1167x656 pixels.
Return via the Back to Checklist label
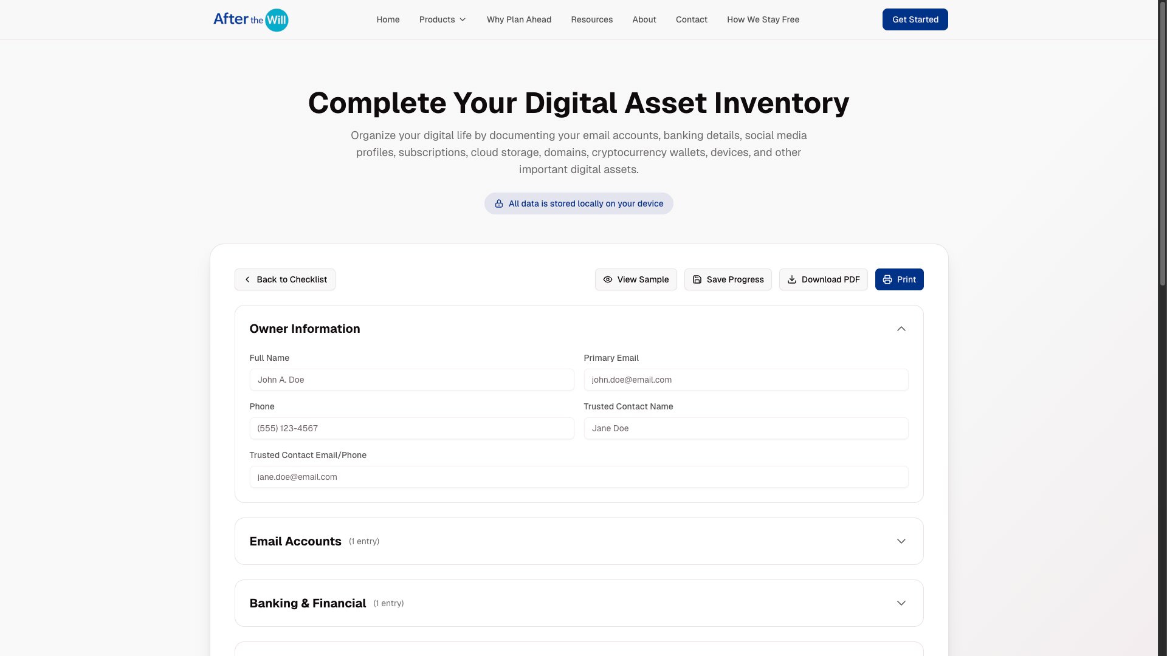pos(292,279)
